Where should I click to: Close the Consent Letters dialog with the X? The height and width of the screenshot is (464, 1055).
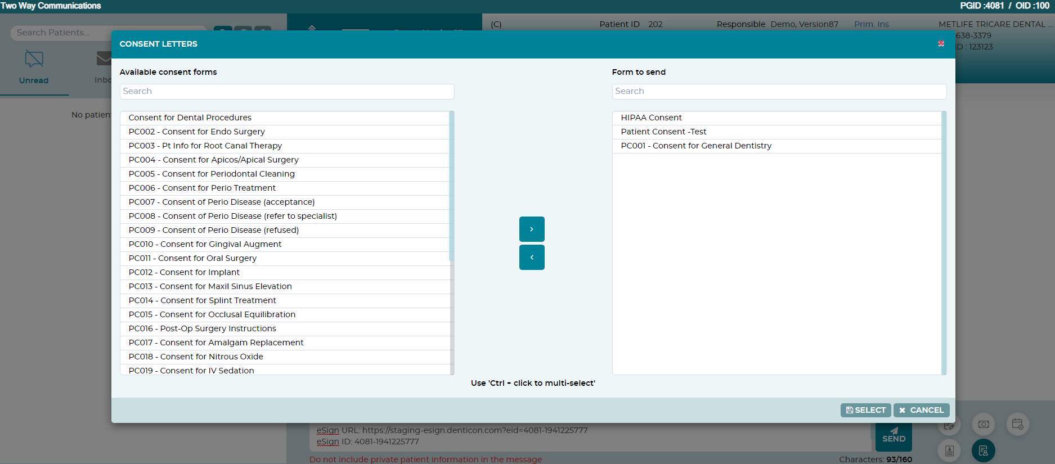(x=941, y=43)
